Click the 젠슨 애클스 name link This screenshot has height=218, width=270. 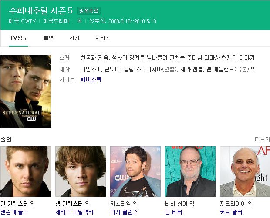(x=14, y=212)
